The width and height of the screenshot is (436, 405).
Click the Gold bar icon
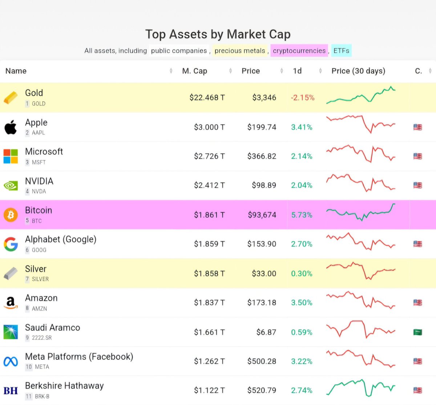[11, 97]
